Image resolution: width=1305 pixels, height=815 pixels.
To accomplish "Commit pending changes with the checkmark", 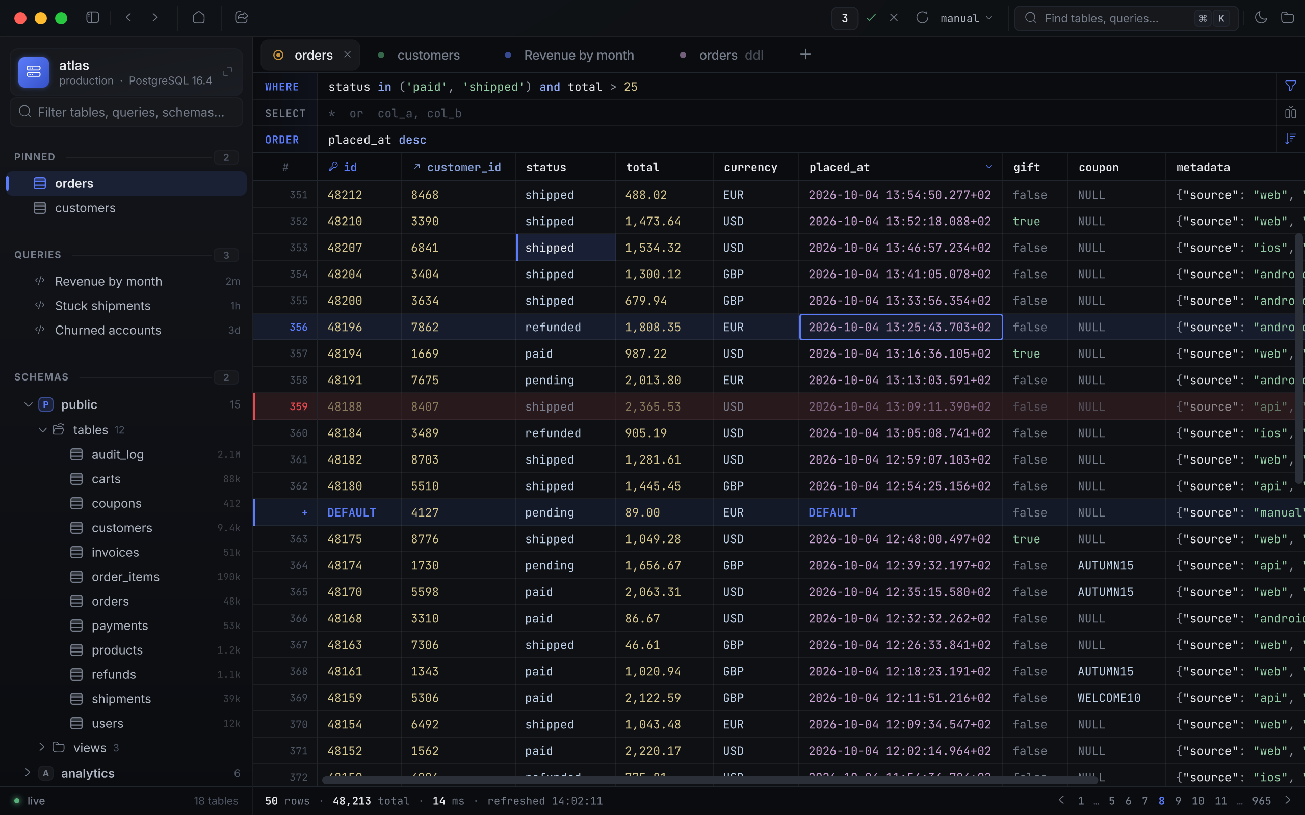I will 871,18.
